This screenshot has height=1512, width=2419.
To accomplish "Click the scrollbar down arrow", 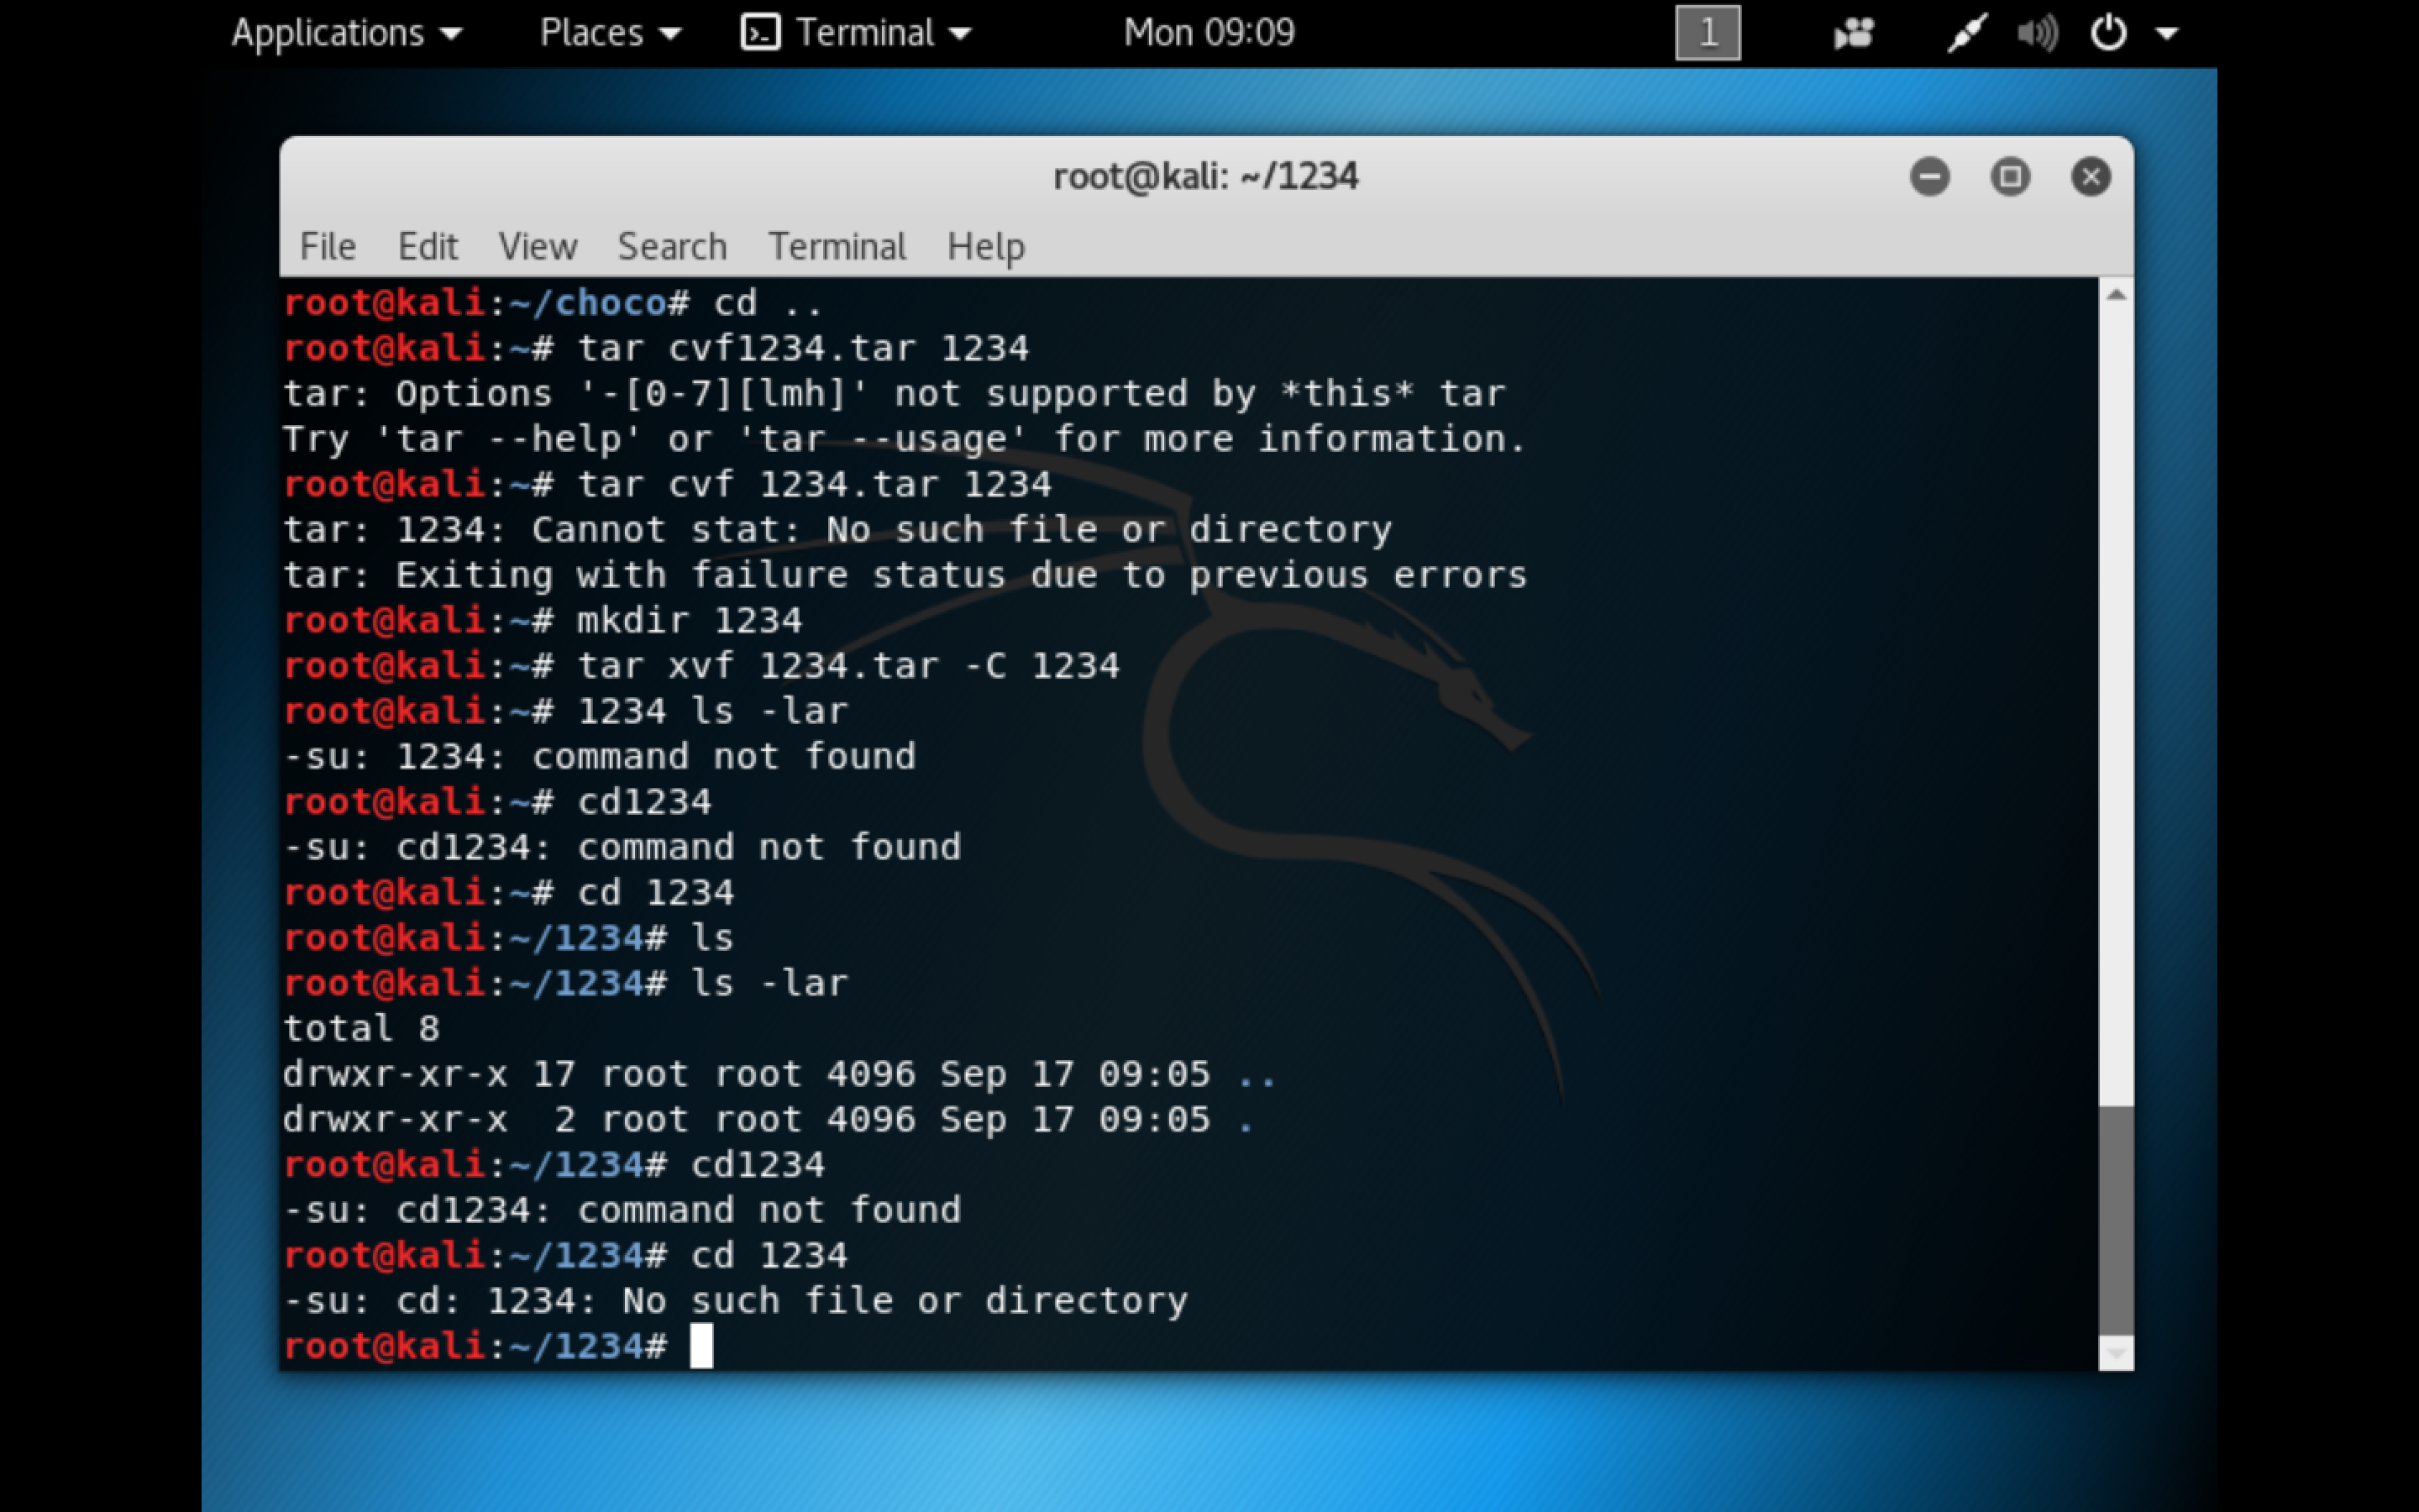I will pos(2115,1353).
